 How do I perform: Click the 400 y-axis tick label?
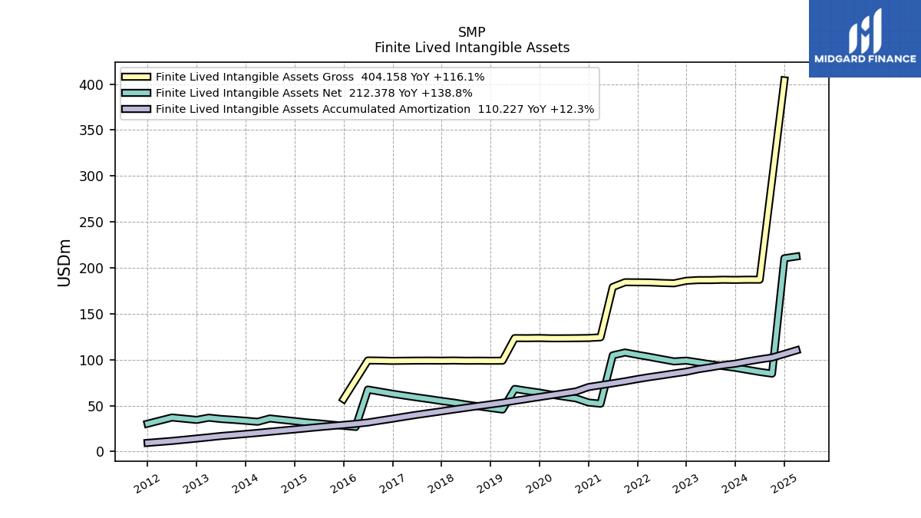92,84
